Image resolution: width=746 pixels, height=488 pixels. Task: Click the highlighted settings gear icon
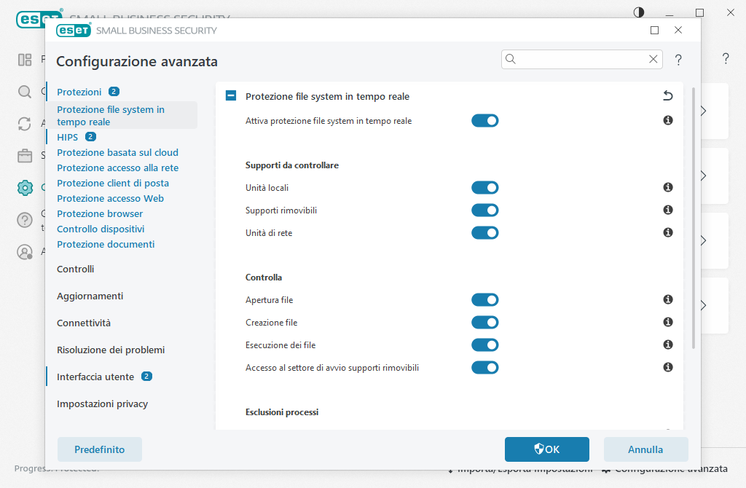(x=25, y=187)
